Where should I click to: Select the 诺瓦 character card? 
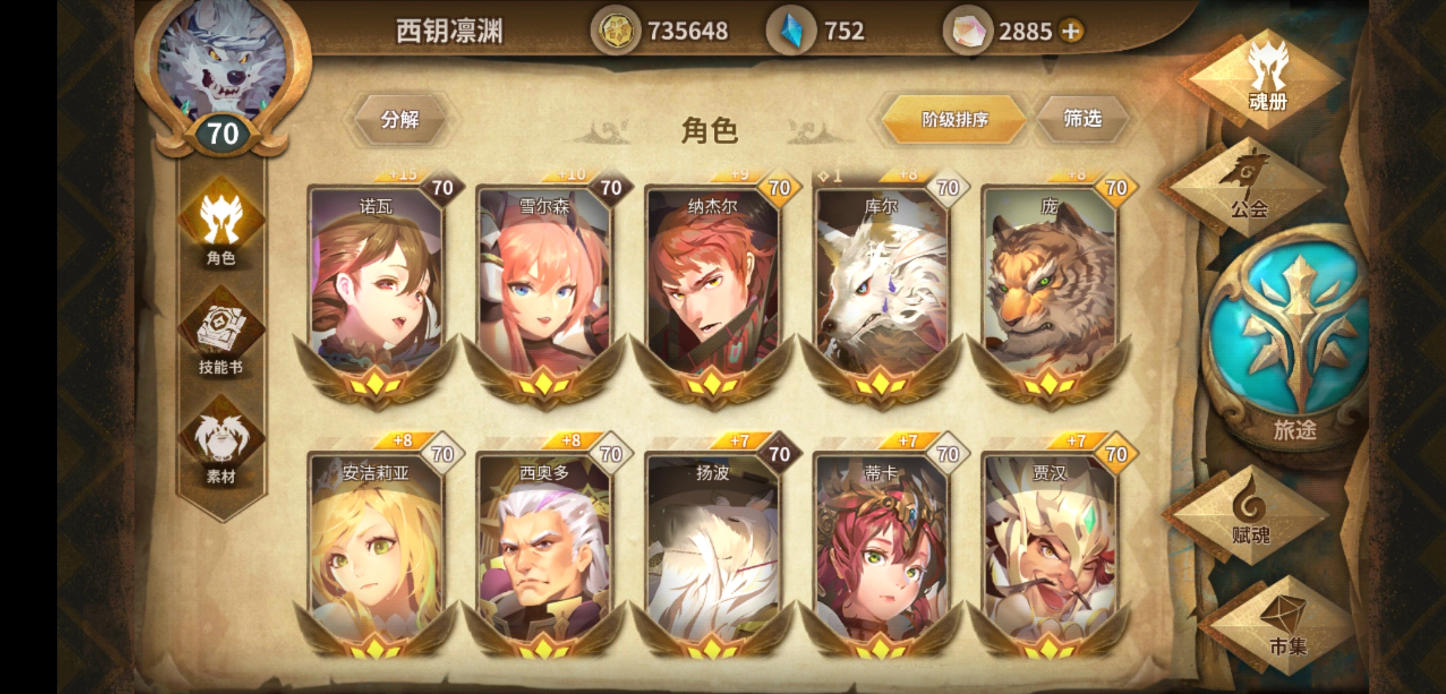pyautogui.click(x=376, y=289)
